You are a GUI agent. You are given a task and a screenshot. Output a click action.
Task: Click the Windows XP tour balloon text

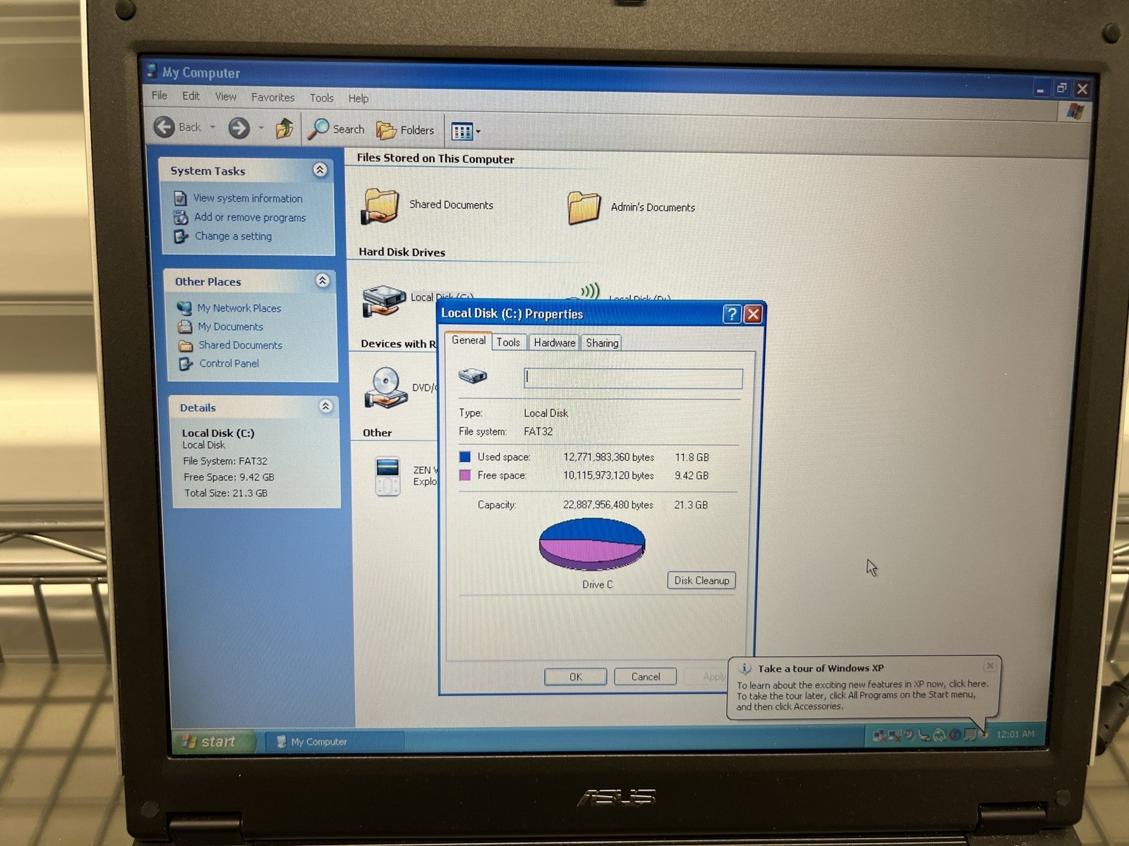[x=862, y=695]
